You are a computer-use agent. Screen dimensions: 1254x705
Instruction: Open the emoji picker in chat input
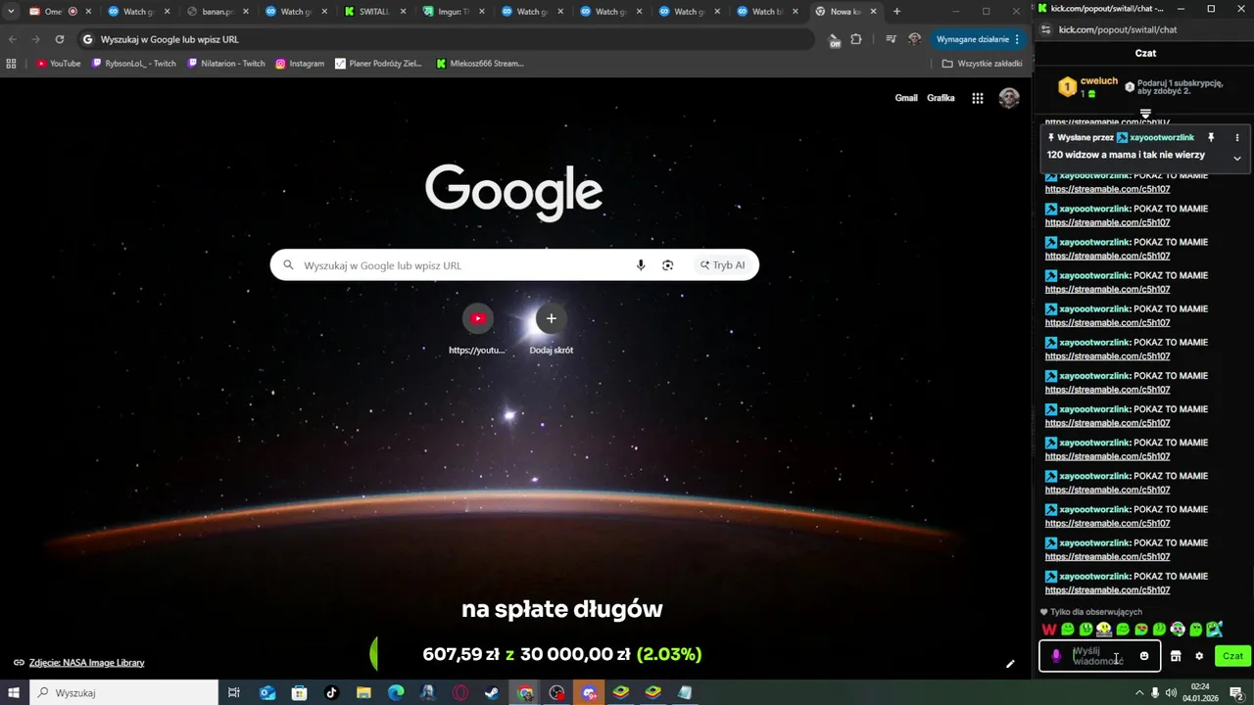tap(1144, 656)
